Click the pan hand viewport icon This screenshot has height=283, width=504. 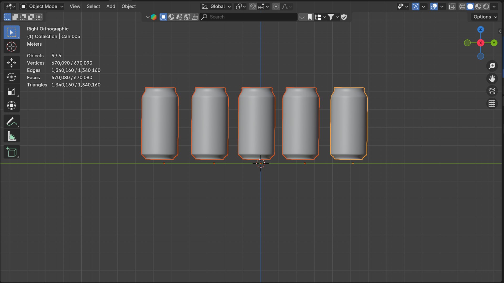(x=492, y=78)
